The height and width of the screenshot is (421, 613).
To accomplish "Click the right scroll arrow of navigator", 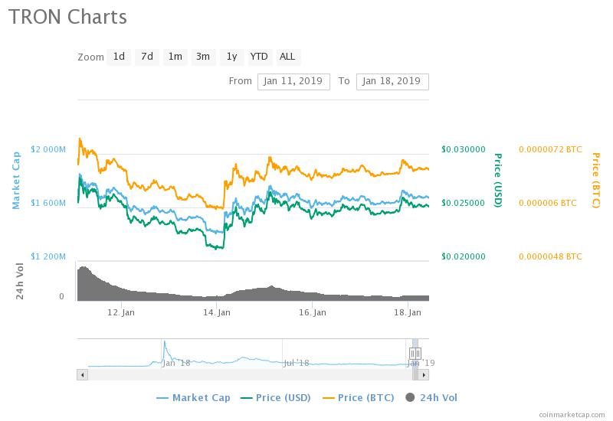I will coord(424,375).
